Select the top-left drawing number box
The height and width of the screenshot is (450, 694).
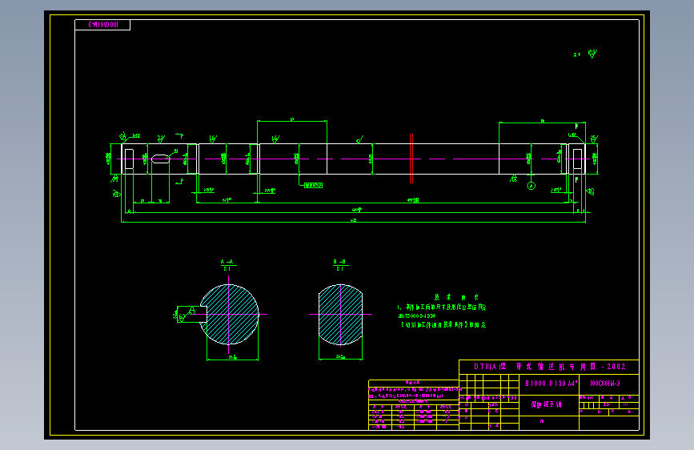coord(102,25)
